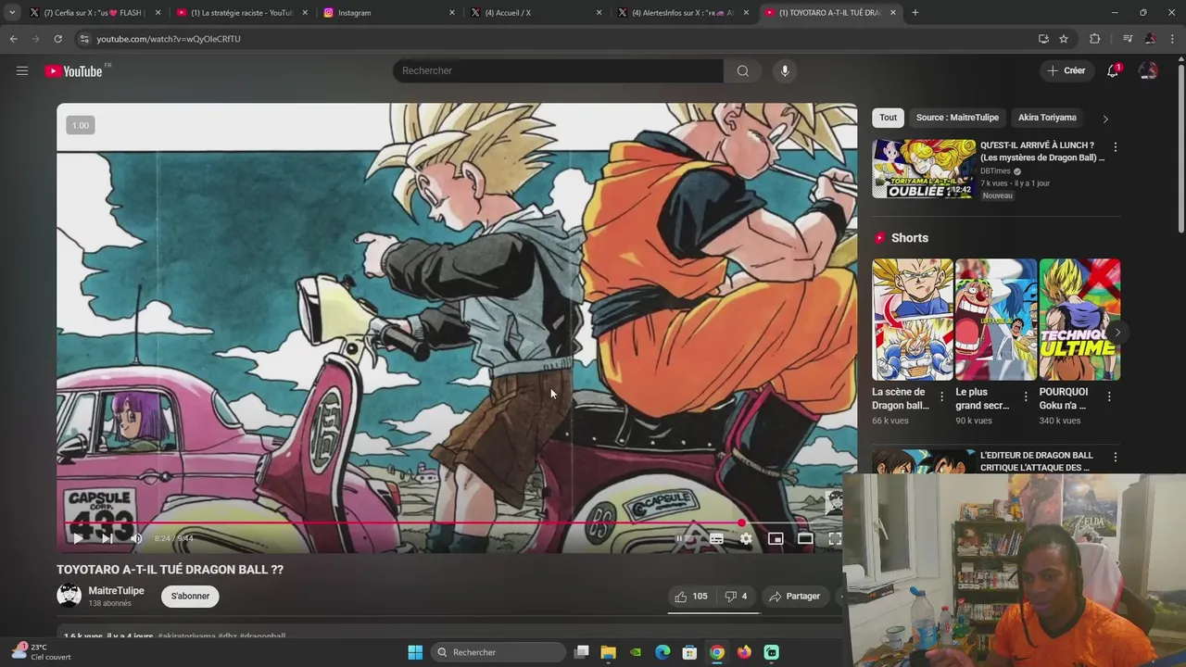Image resolution: width=1186 pixels, height=667 pixels.
Task: Click the 1.00 speed indicator overlay
Action: coord(81,125)
